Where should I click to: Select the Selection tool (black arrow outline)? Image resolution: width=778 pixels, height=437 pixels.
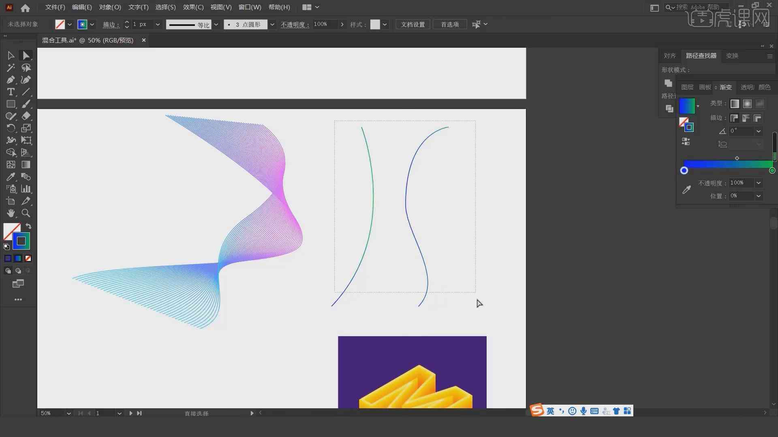11,55
